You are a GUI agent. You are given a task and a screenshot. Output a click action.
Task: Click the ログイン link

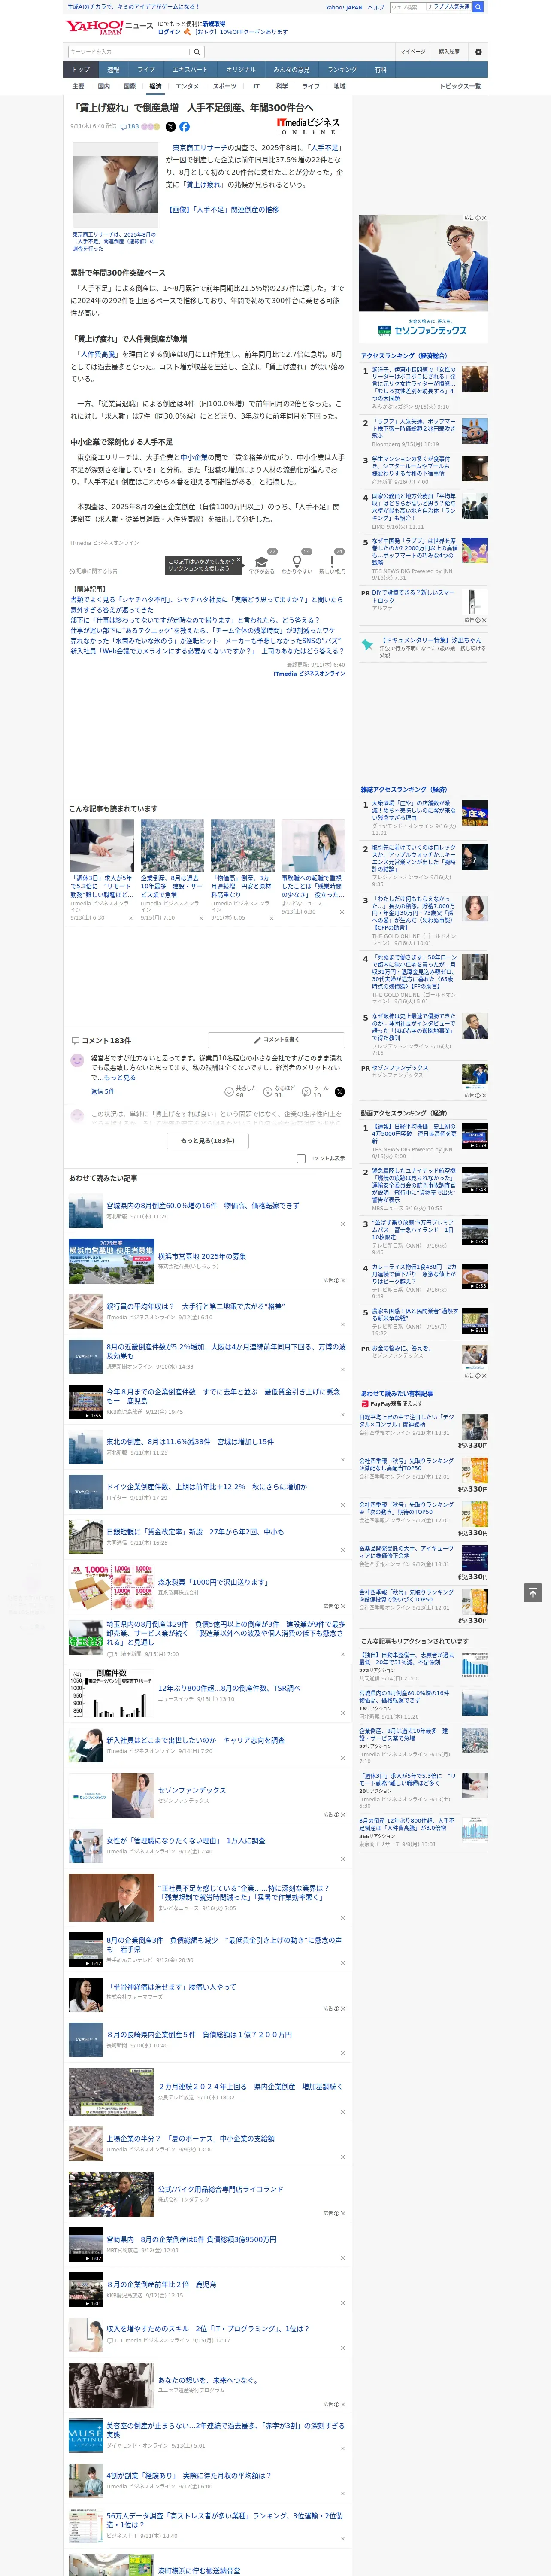169,32
